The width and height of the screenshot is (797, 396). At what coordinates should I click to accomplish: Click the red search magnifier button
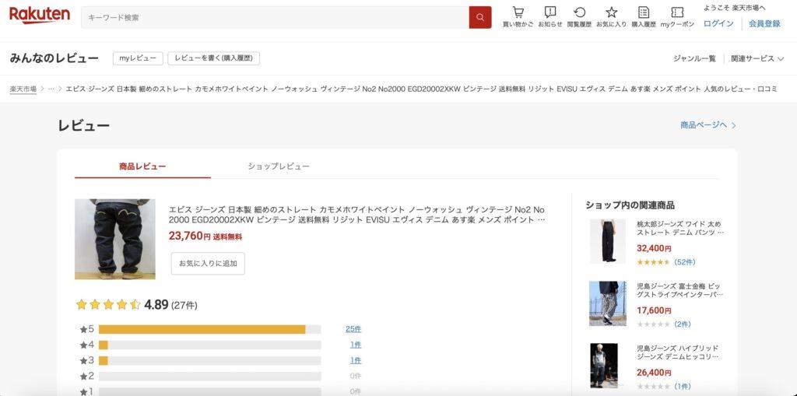[479, 17]
